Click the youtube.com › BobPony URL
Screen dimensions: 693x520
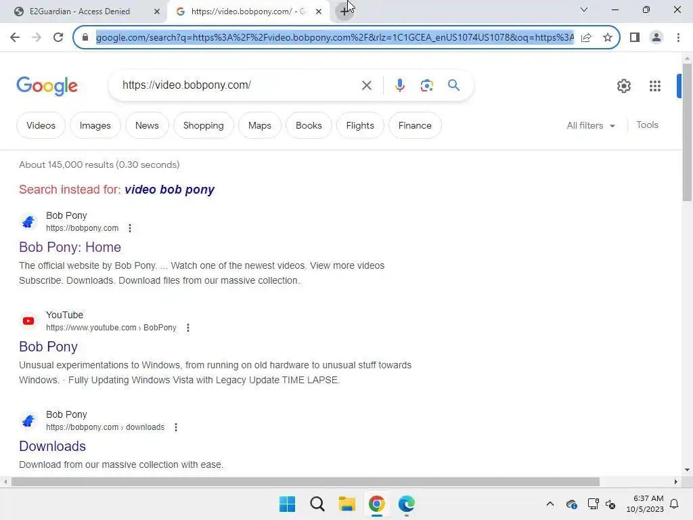111,328
